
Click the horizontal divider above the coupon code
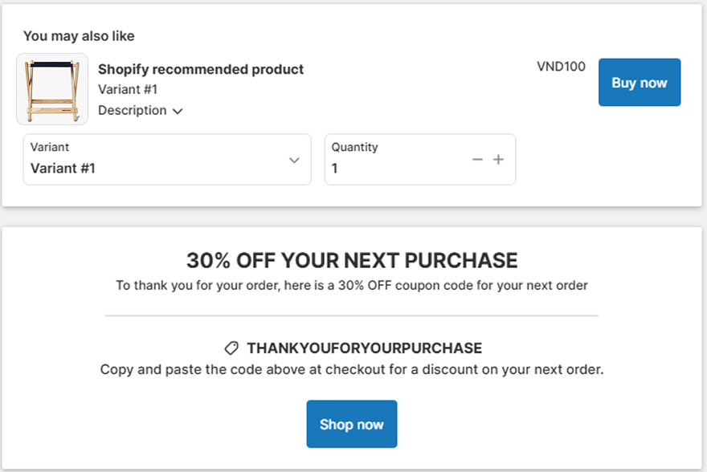click(x=352, y=315)
